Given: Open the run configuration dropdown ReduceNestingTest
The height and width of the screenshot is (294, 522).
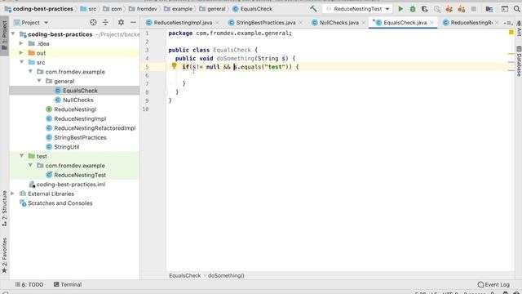Looking at the screenshot, I should click(x=357, y=9).
